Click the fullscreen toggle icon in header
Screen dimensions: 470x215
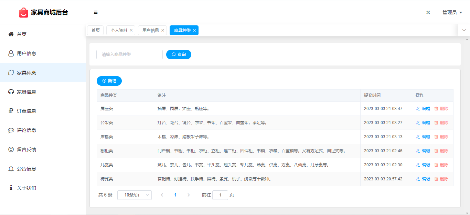[428, 12]
